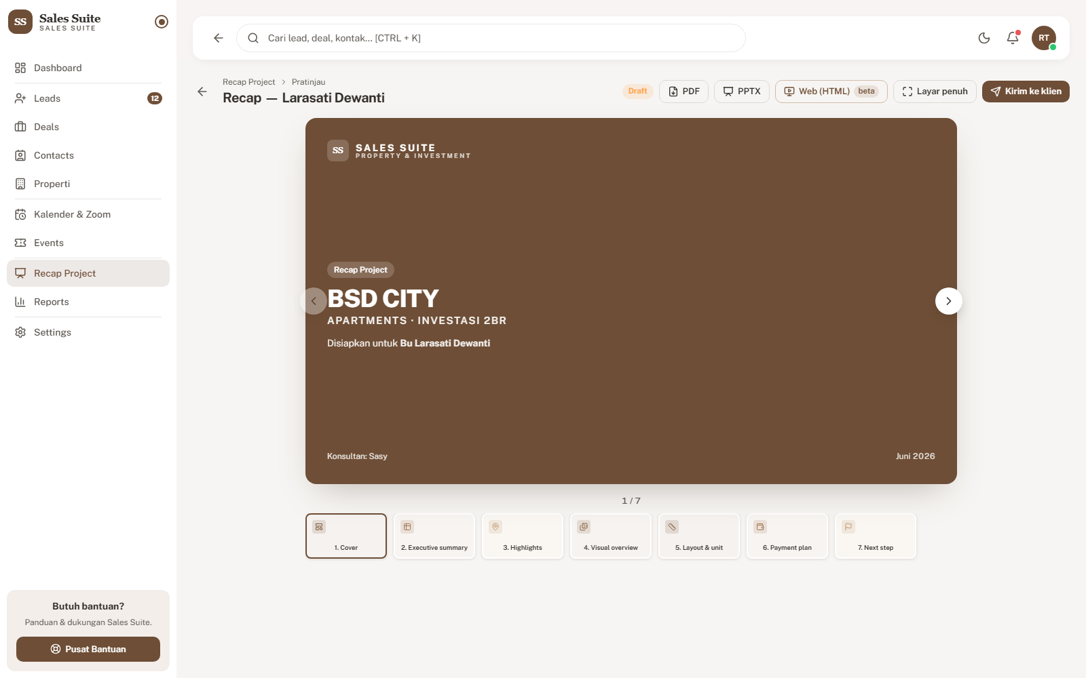Select Properti in the sidebar

[x=88, y=184]
